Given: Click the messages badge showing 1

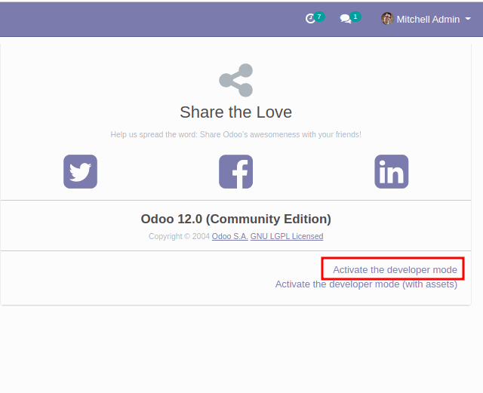Looking at the screenshot, I should pyautogui.click(x=355, y=17).
